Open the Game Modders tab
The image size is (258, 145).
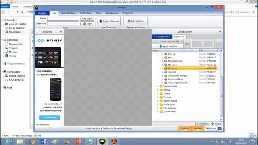[68, 13]
